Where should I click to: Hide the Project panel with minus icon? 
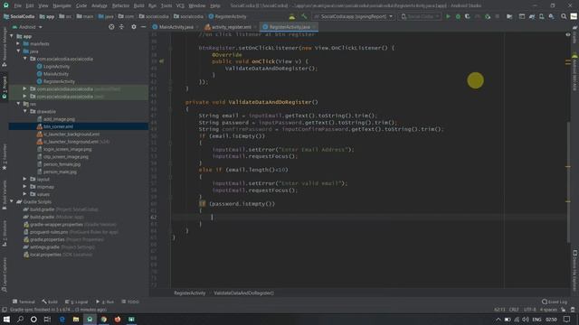(x=143, y=27)
